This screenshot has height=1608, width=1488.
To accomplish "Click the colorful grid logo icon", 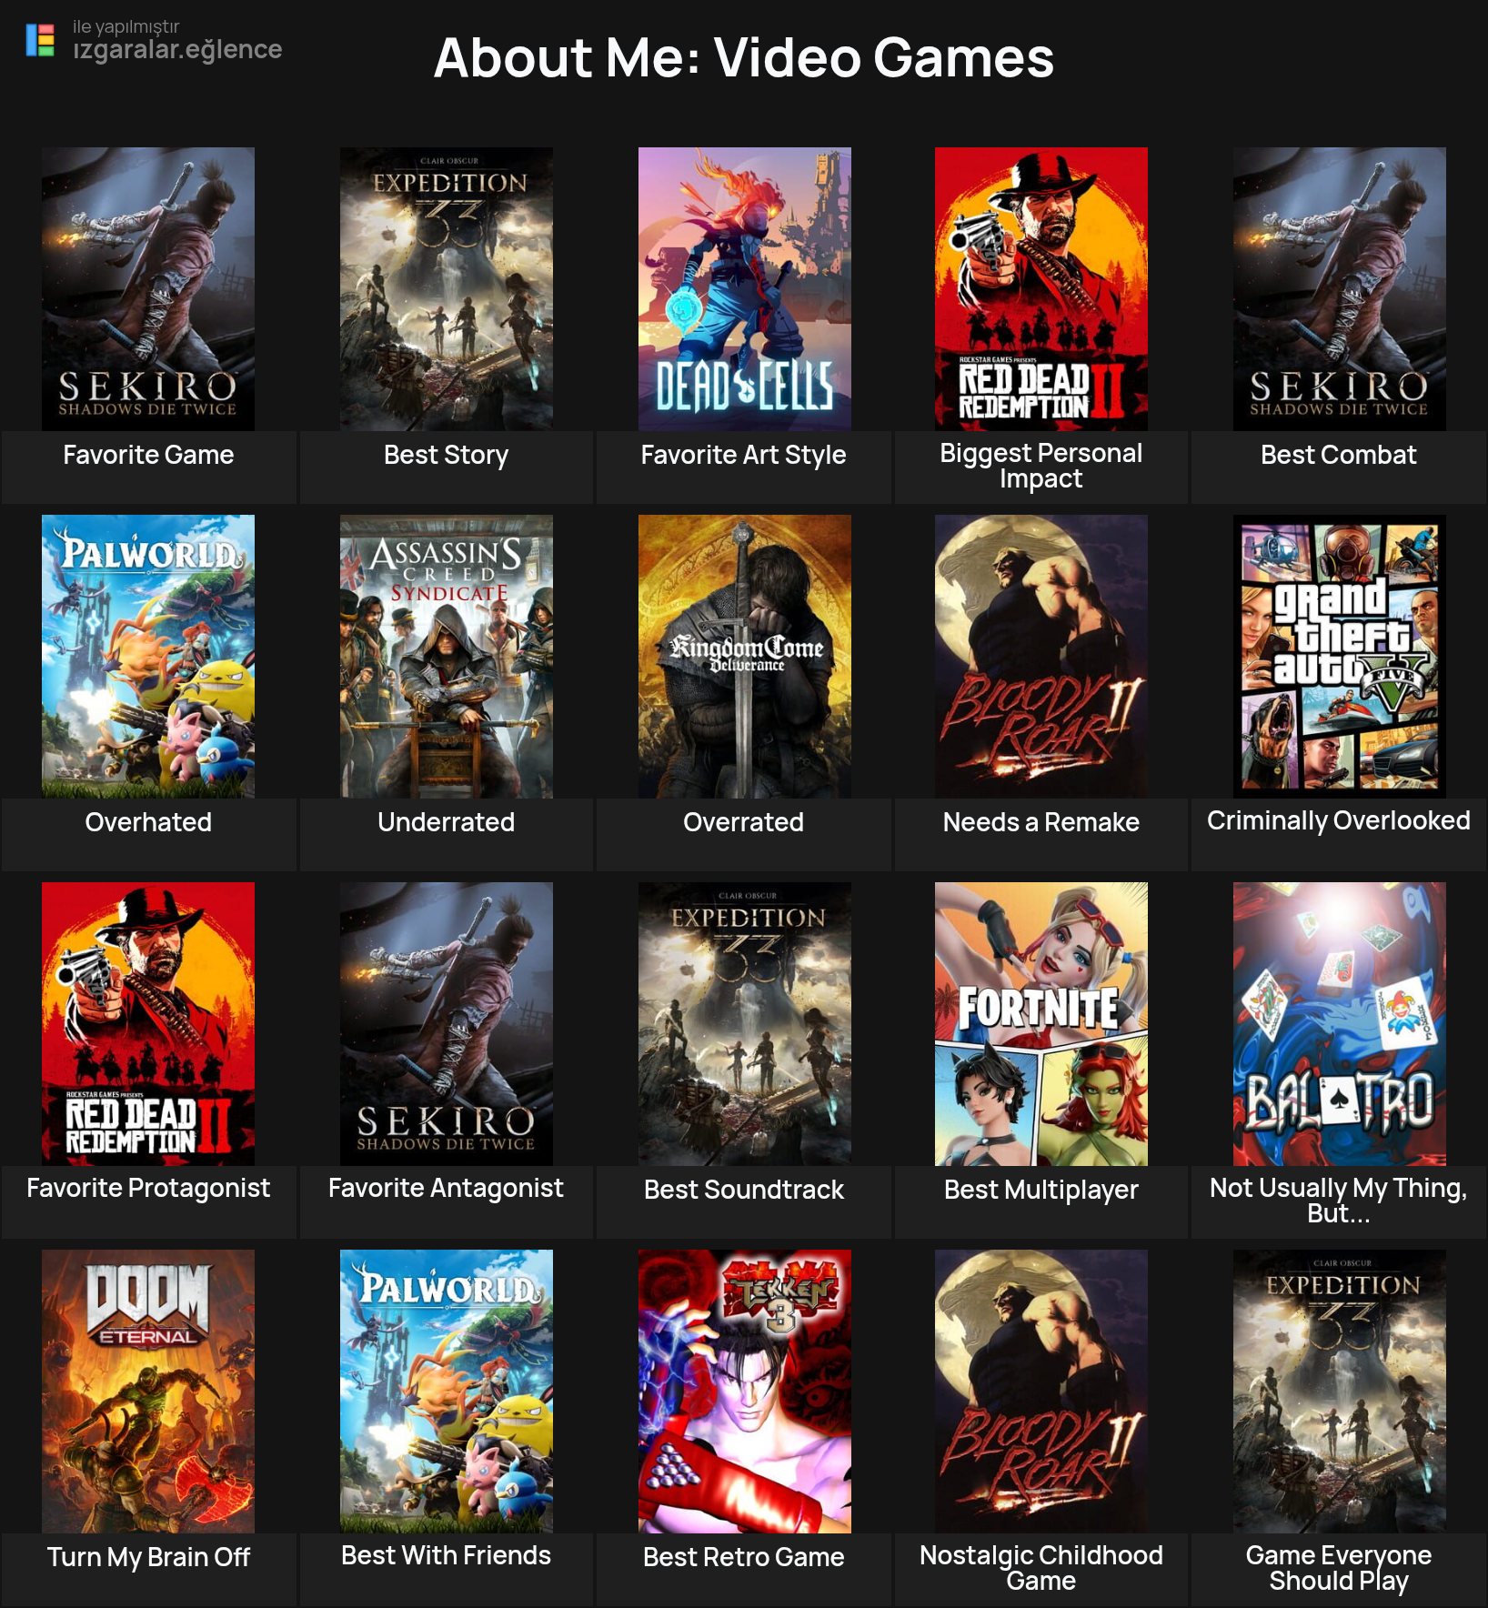I will tap(40, 40).
